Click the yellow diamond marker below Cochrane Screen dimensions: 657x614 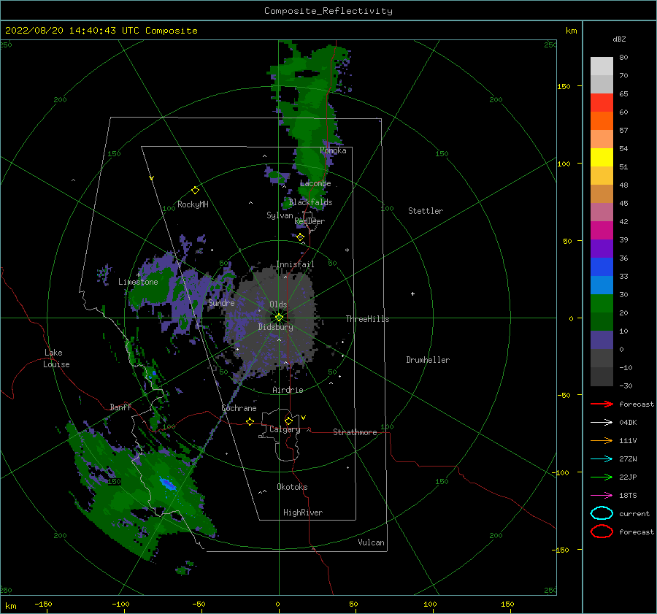250,421
